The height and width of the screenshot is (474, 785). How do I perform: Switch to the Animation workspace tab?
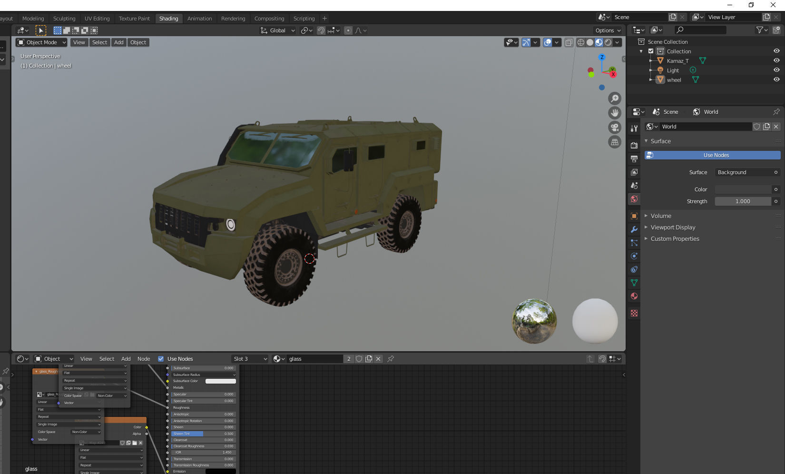199,19
